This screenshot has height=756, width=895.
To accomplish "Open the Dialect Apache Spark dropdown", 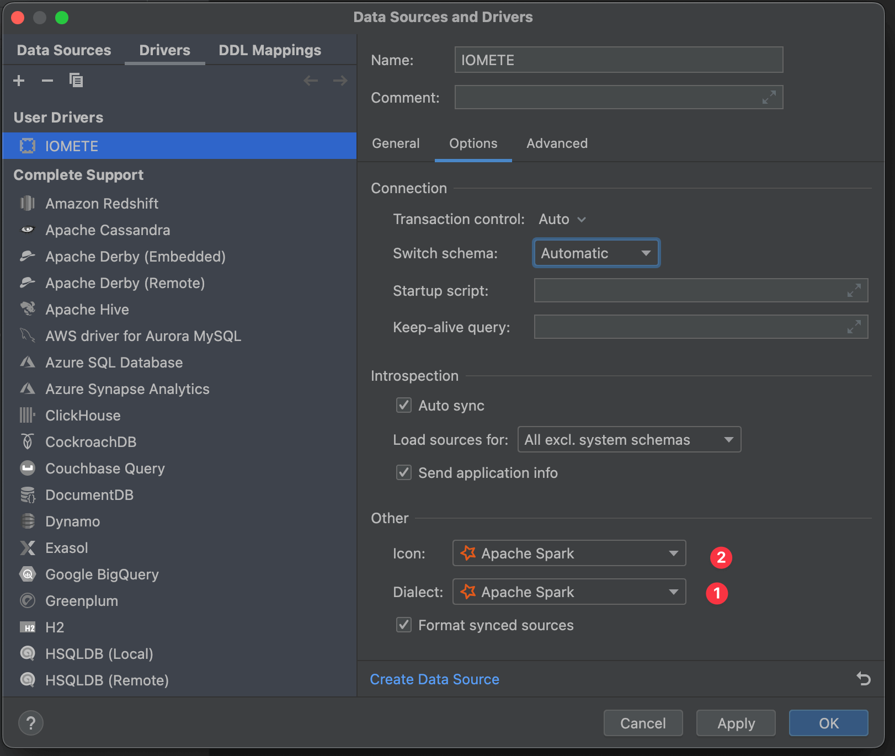I will 569,592.
